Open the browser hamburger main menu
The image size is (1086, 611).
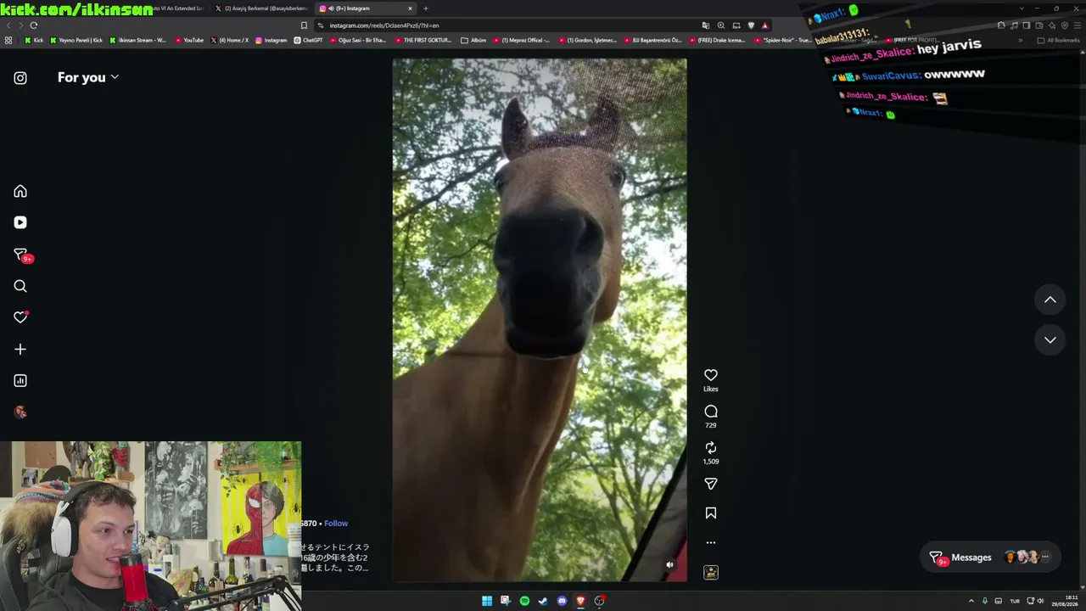(1078, 25)
